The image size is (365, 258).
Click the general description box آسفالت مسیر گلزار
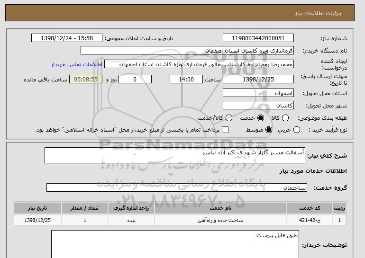pyautogui.click(x=175, y=155)
